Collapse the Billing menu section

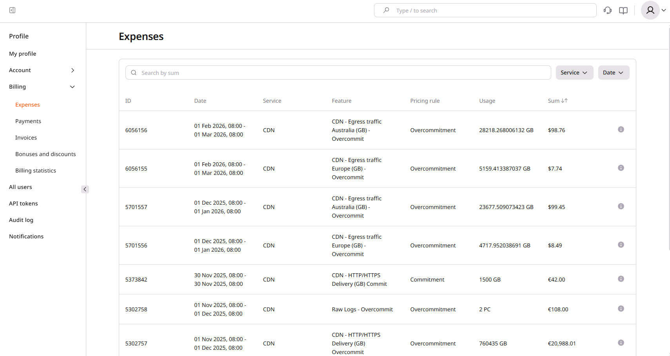point(42,87)
